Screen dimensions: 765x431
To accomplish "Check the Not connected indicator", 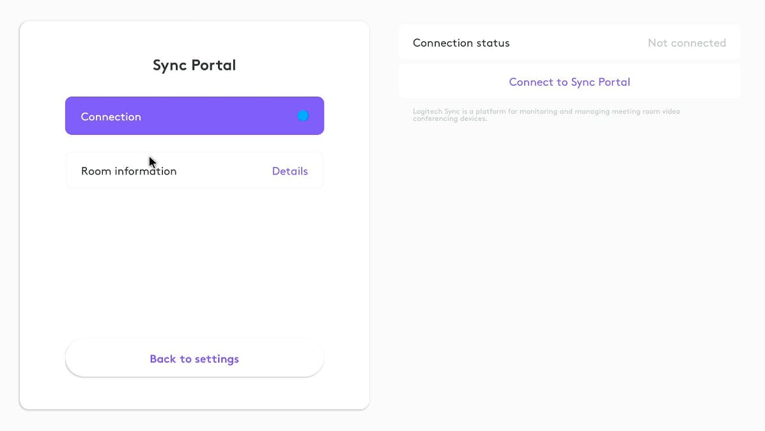I will [686, 43].
